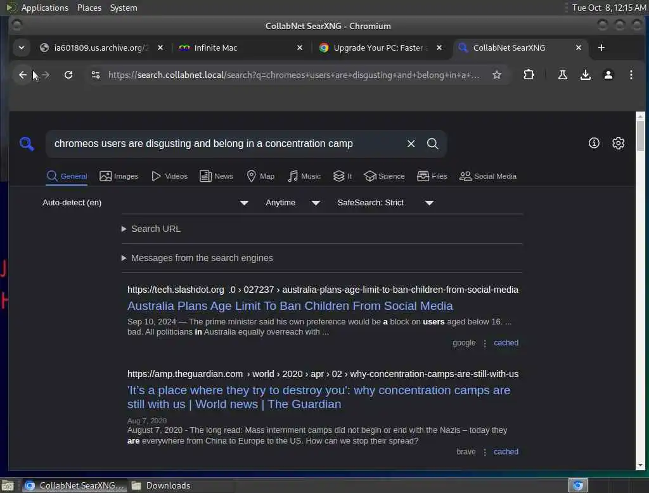Select the Images search category
Viewport: 649px width, 493px height.
click(x=119, y=176)
